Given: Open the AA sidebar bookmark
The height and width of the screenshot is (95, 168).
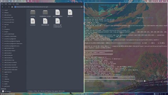Looking at the screenshot, I should [5, 27].
